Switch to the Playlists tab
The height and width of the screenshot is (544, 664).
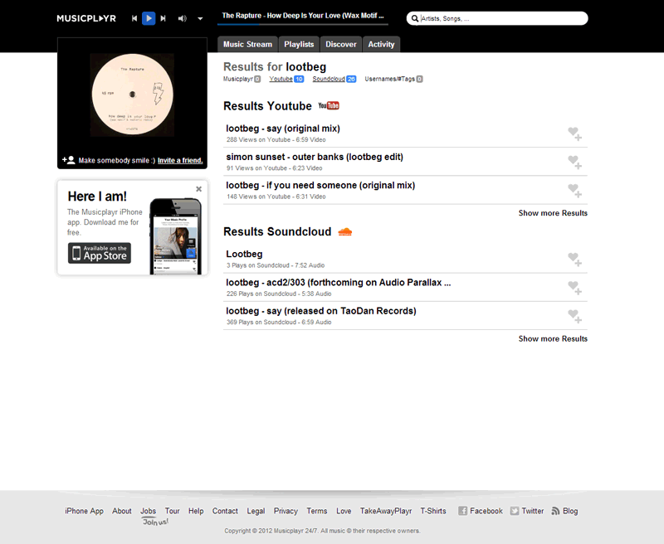point(299,45)
